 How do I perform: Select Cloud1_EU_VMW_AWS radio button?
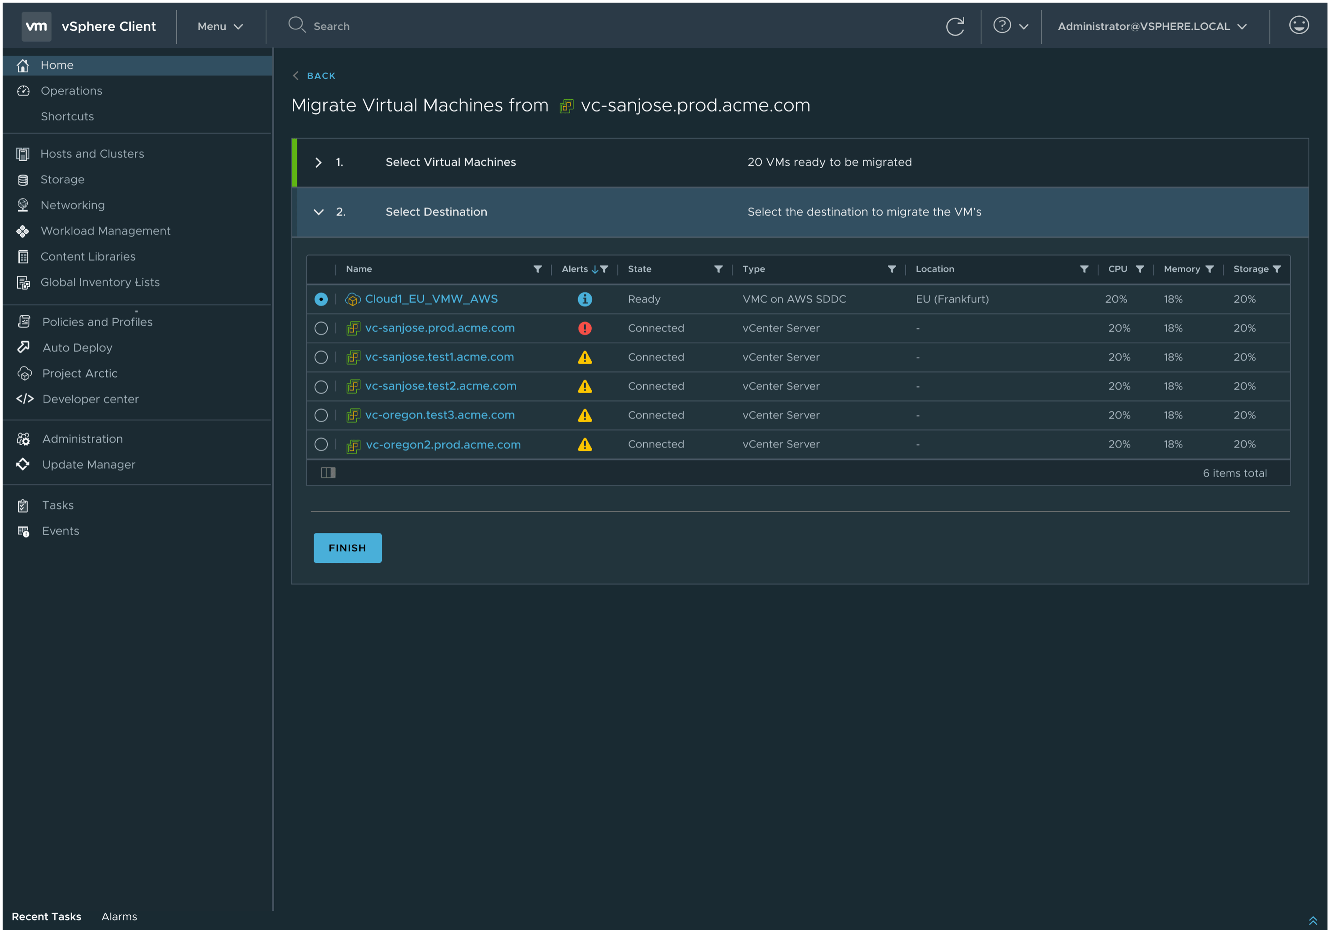tap(321, 299)
